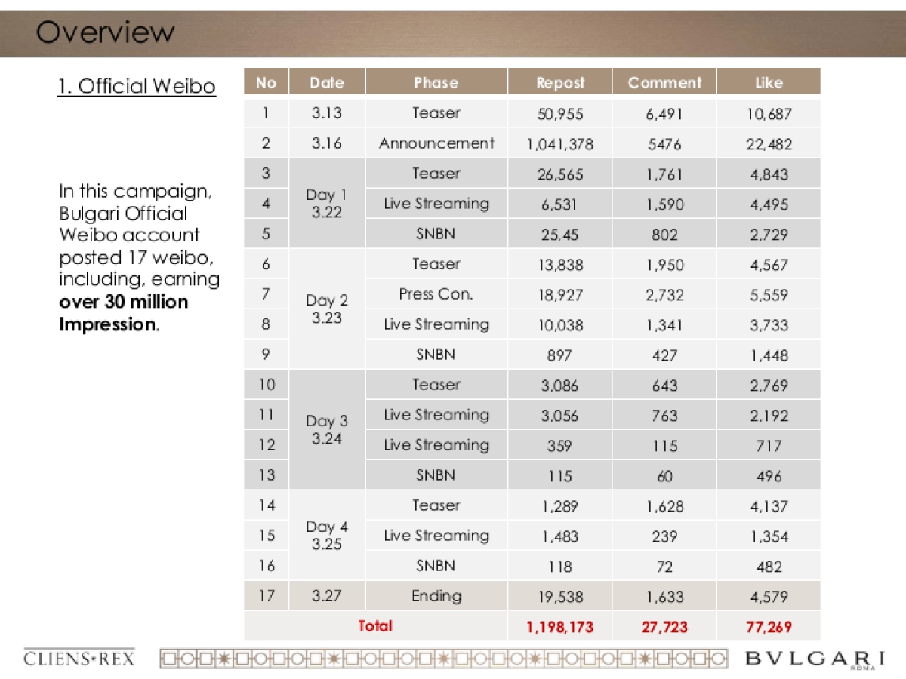Image resolution: width=906 pixels, height=679 pixels.
Task: Click the total repost figure 1,198,173
Action: pos(559,626)
